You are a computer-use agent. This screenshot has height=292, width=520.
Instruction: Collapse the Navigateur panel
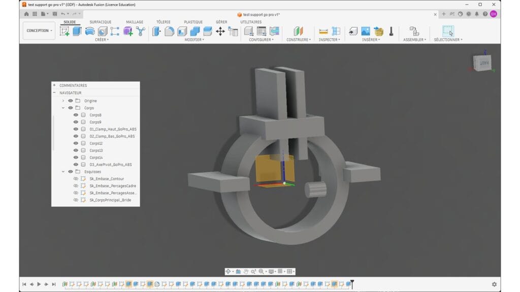(x=54, y=93)
